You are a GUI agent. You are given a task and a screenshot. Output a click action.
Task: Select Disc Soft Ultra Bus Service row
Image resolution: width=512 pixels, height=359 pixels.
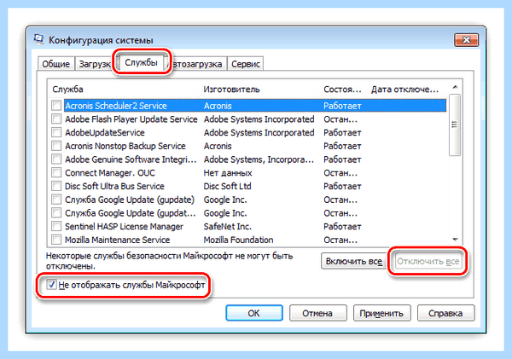tap(248, 186)
